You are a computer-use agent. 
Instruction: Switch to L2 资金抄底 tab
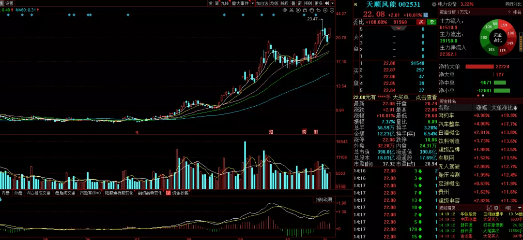(x=178, y=193)
